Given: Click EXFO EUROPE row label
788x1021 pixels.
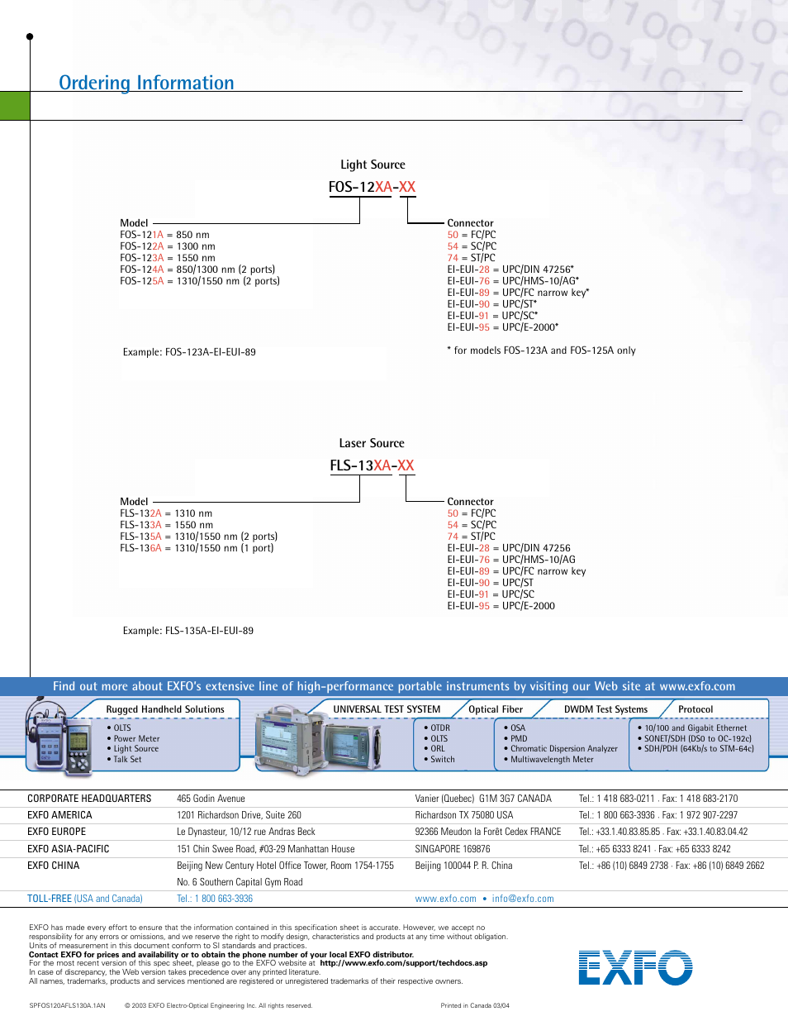Looking at the screenshot, I should (56, 832).
